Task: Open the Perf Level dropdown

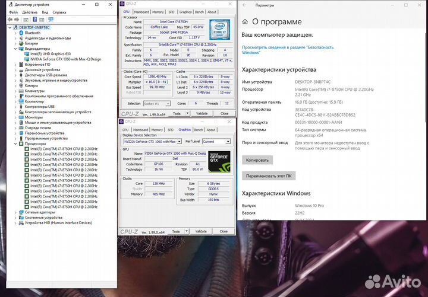Action: pyautogui.click(x=227, y=142)
